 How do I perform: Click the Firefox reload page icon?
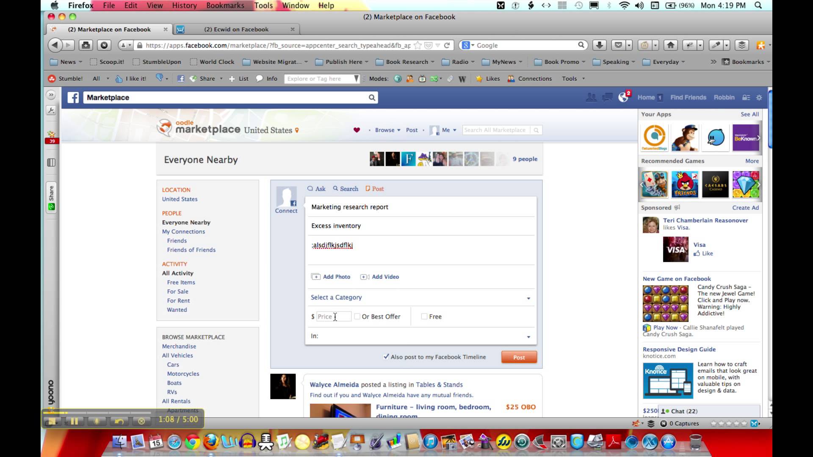pyautogui.click(x=447, y=45)
